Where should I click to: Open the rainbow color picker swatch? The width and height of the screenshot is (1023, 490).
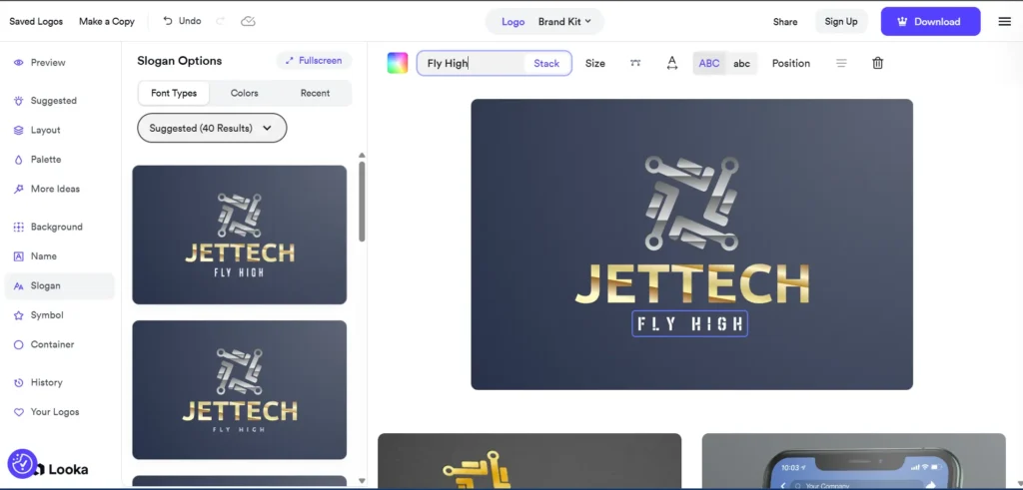(x=398, y=63)
